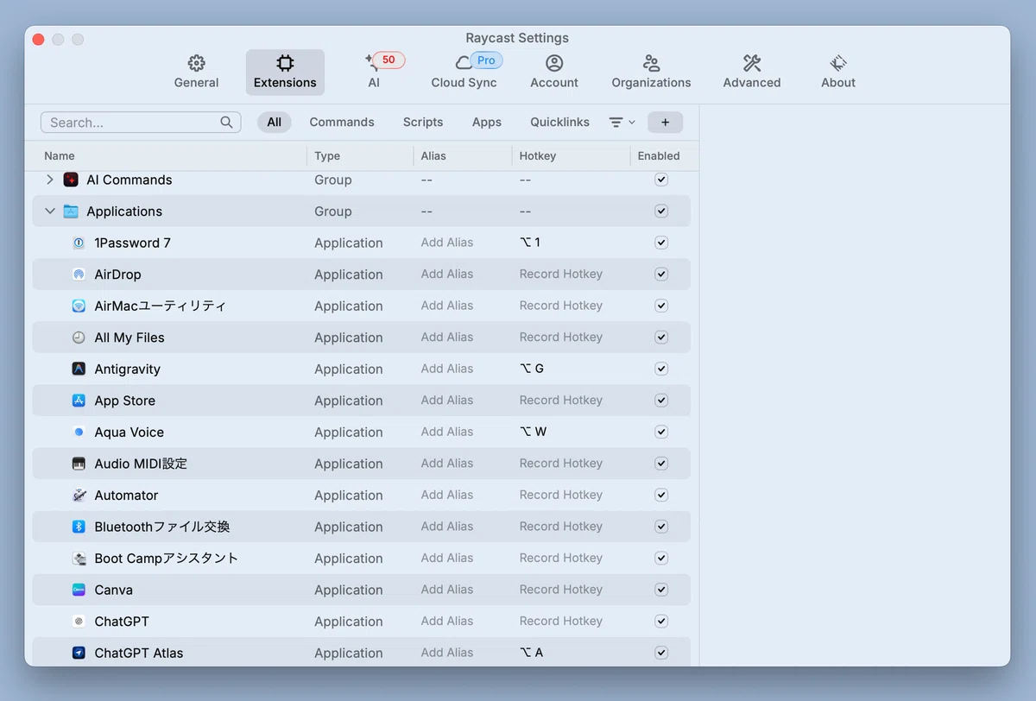Click the AirMacユーティリティ app icon

point(79,306)
